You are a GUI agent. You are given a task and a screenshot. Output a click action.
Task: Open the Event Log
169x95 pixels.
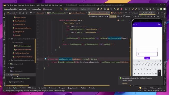143,88
